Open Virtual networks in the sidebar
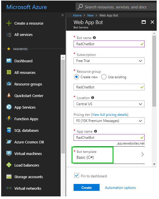The width and height of the screenshot is (159, 199). tap(28, 188)
